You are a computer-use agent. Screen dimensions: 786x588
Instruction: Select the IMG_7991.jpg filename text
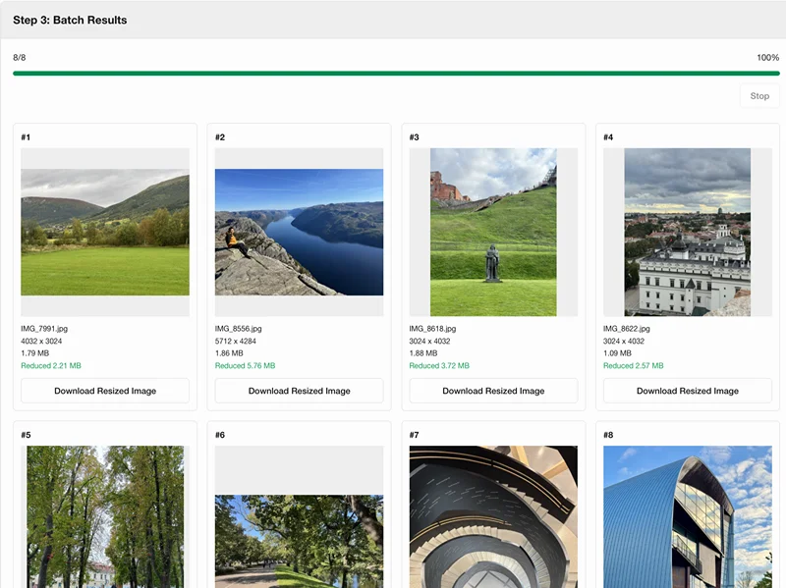coord(44,329)
